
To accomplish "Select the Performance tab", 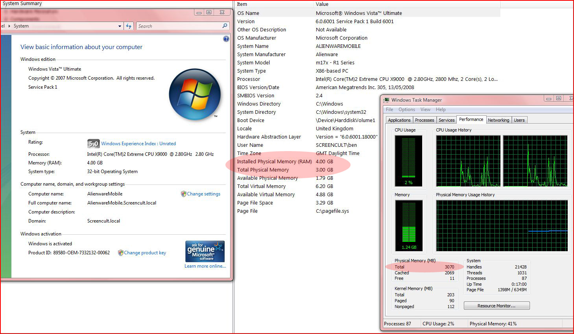I will tap(471, 119).
